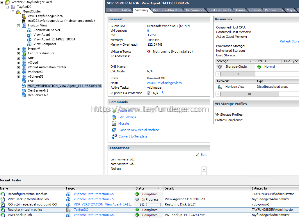Click the TayfunDC datacenter icon in tree
The image size is (299, 218).
13,7
